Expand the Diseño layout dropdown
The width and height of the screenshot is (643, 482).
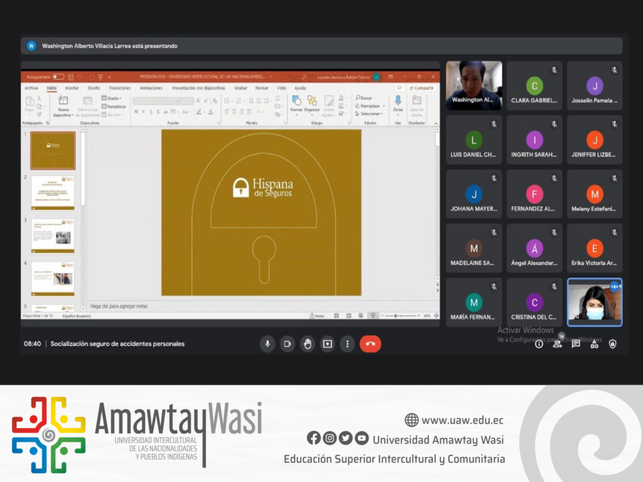(112, 99)
